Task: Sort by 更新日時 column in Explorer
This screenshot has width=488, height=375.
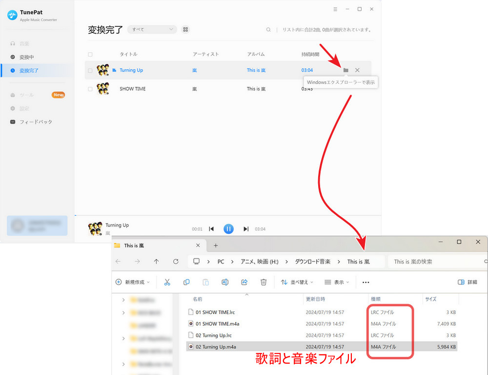Action: point(315,299)
